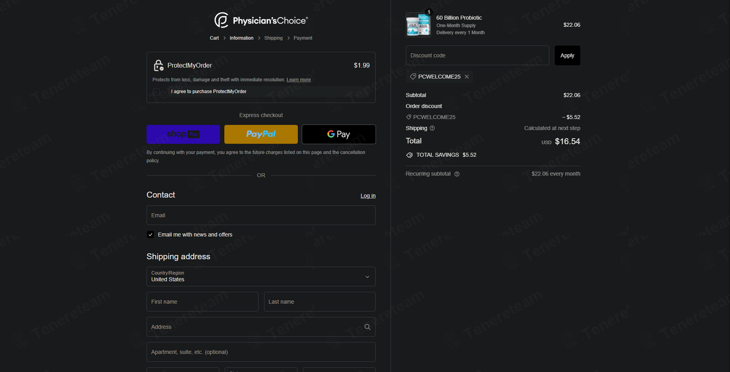
Task: Click the "60 Billion Probiotic" product name
Action: [459, 18]
